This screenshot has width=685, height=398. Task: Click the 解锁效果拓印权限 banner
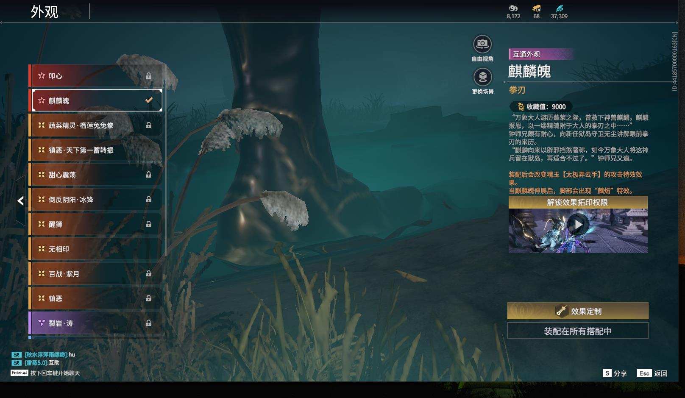pyautogui.click(x=578, y=202)
